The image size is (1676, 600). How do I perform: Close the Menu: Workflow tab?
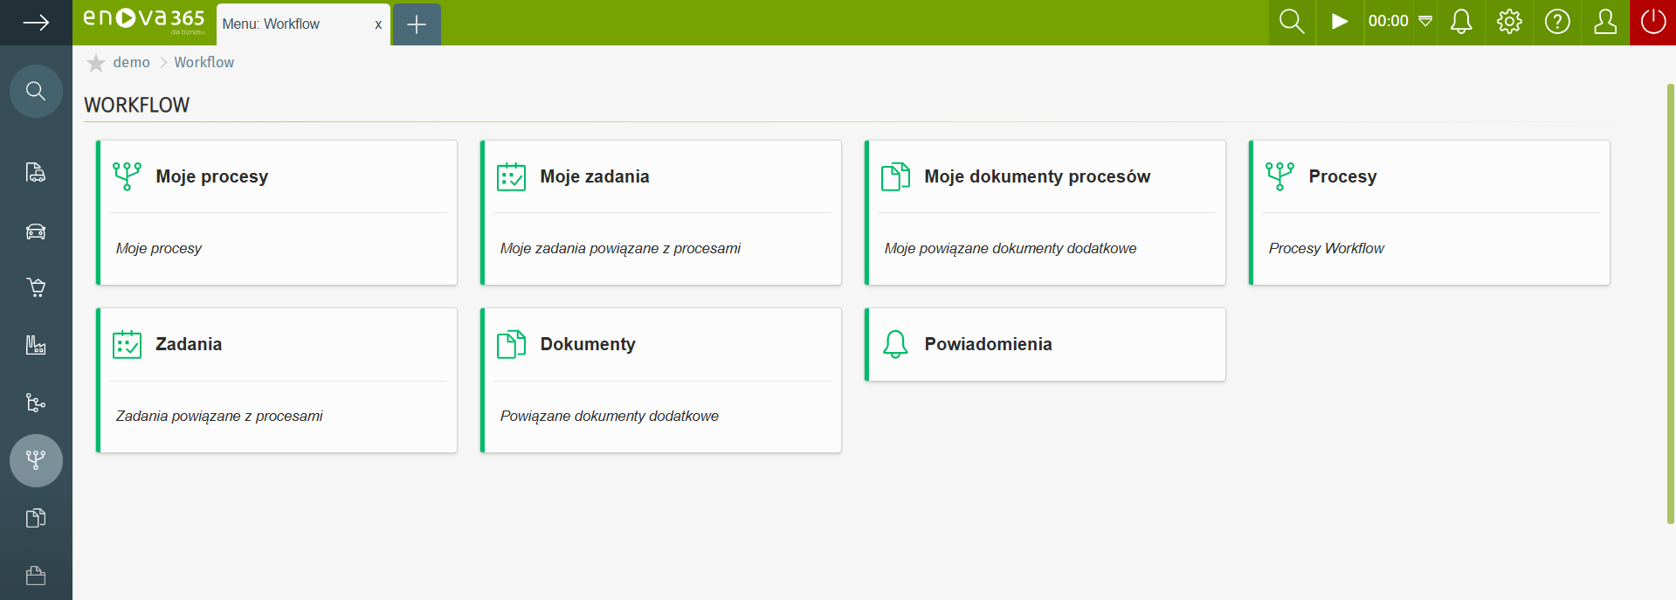coord(378,24)
